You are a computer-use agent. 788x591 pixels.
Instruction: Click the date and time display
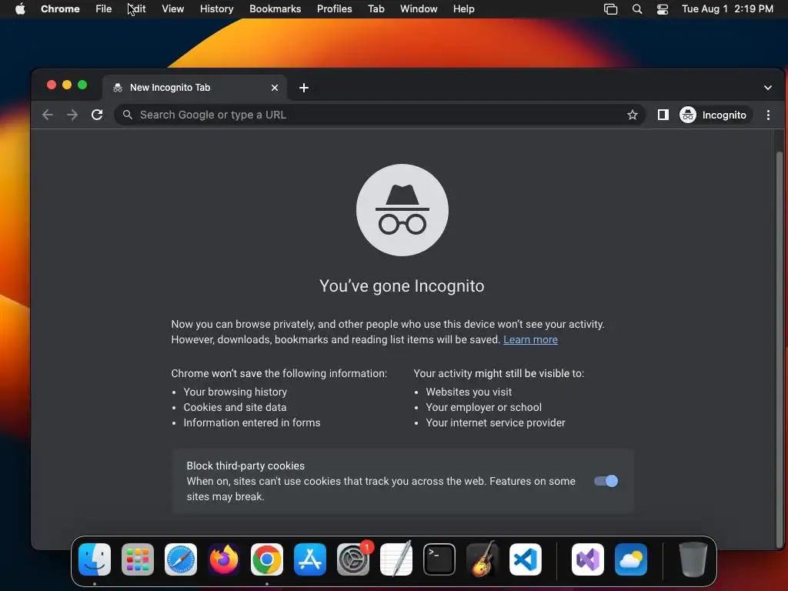pos(727,9)
